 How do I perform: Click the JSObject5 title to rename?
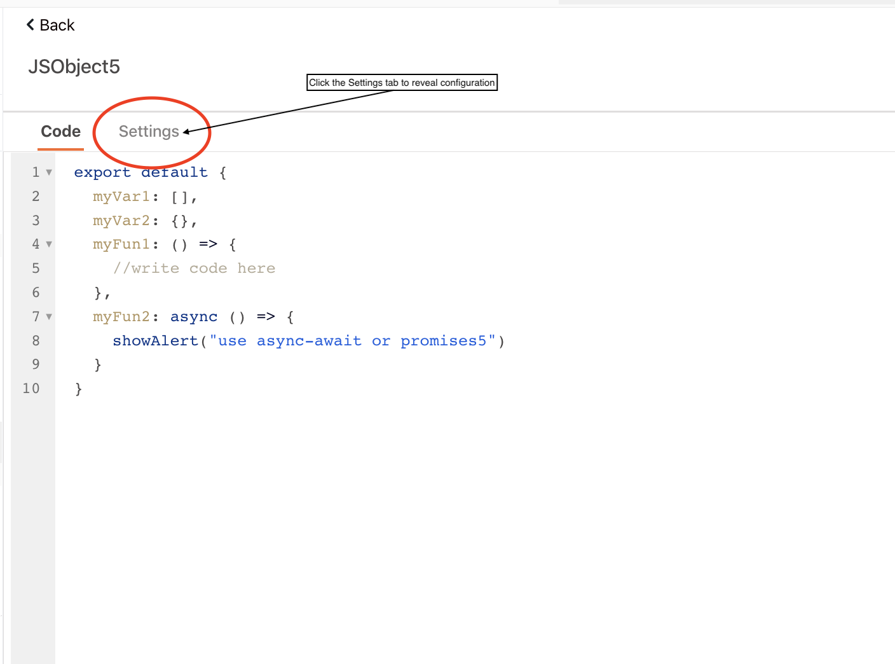(x=74, y=66)
